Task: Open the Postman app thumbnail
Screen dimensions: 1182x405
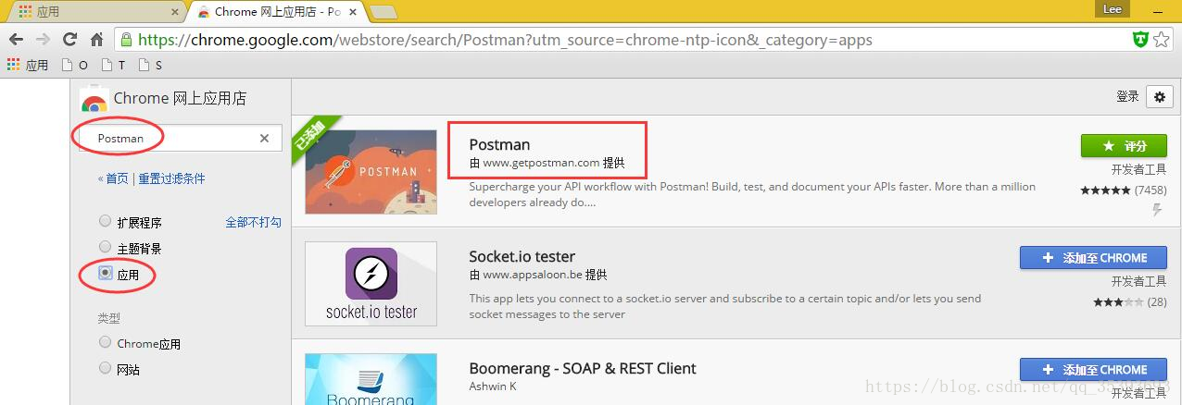Action: 371,171
